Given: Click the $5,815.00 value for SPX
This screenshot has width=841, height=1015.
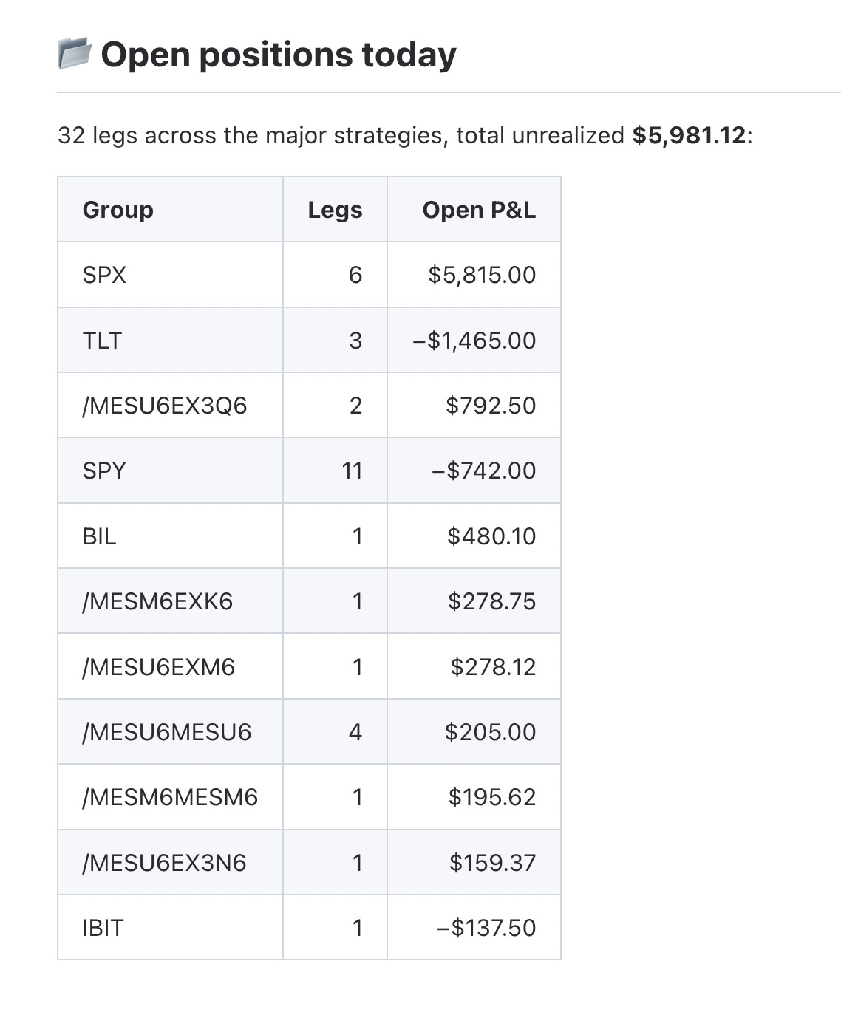Looking at the screenshot, I should (x=482, y=275).
